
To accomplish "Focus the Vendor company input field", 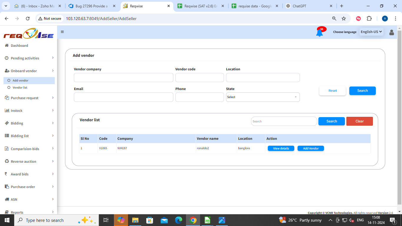I will click(x=124, y=78).
